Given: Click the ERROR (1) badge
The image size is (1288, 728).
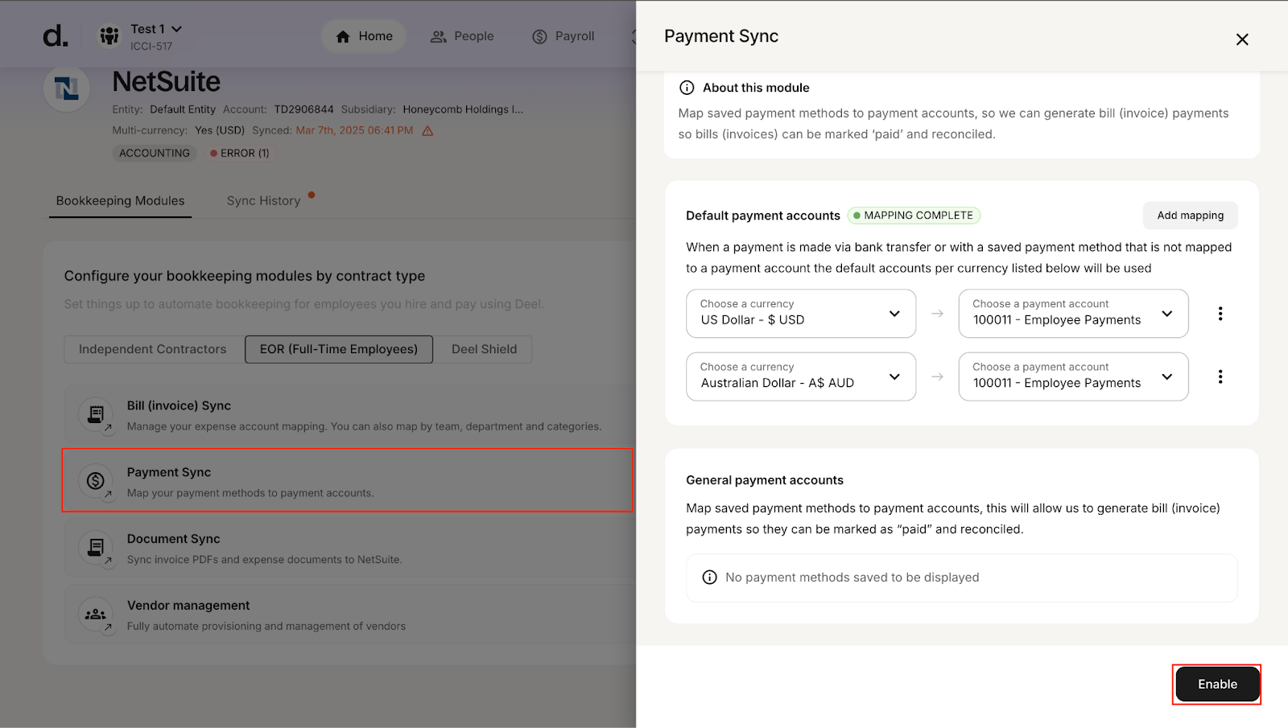Looking at the screenshot, I should click(x=240, y=153).
